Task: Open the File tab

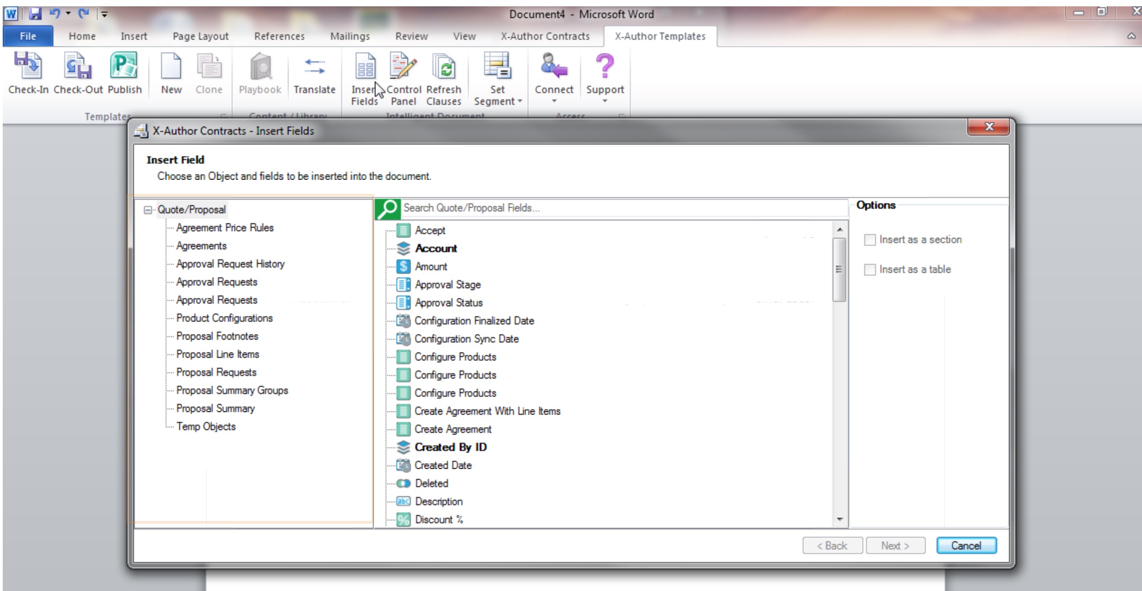Action: [28, 36]
